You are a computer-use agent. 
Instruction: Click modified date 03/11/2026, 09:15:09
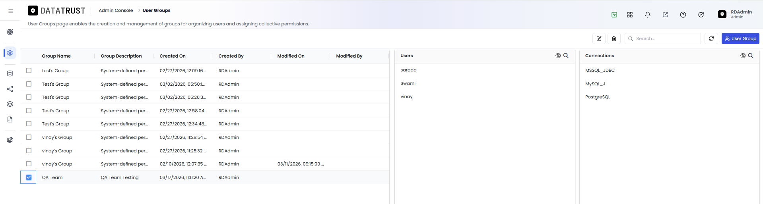[x=301, y=164]
